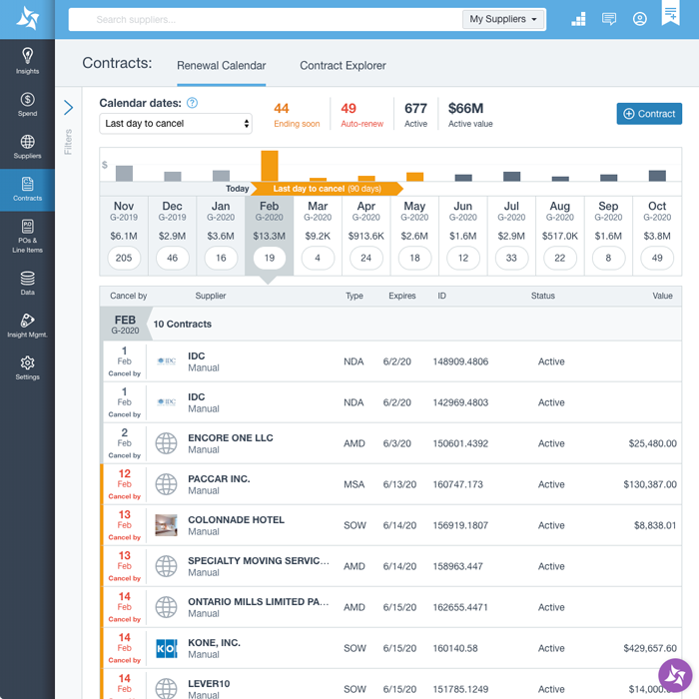
Task: Open the My Suppliers dropdown
Action: click(x=504, y=19)
